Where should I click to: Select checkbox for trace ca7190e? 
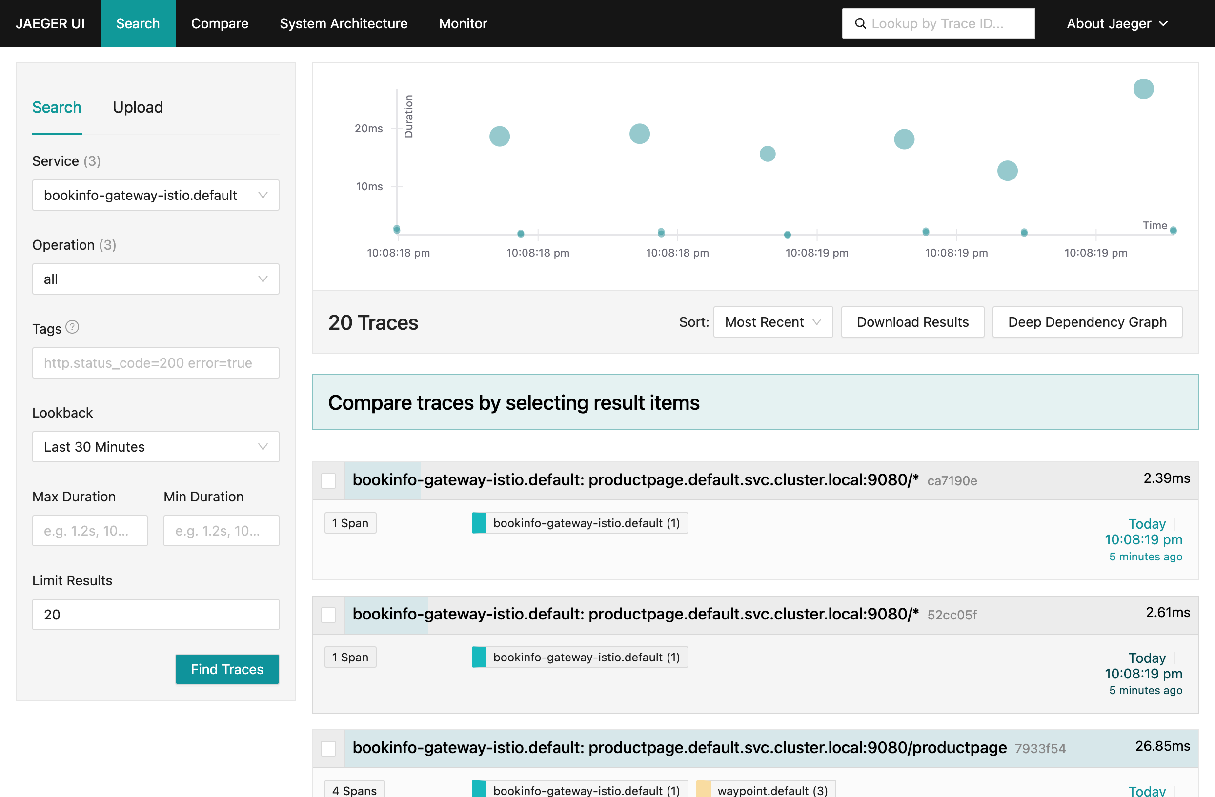click(x=328, y=480)
